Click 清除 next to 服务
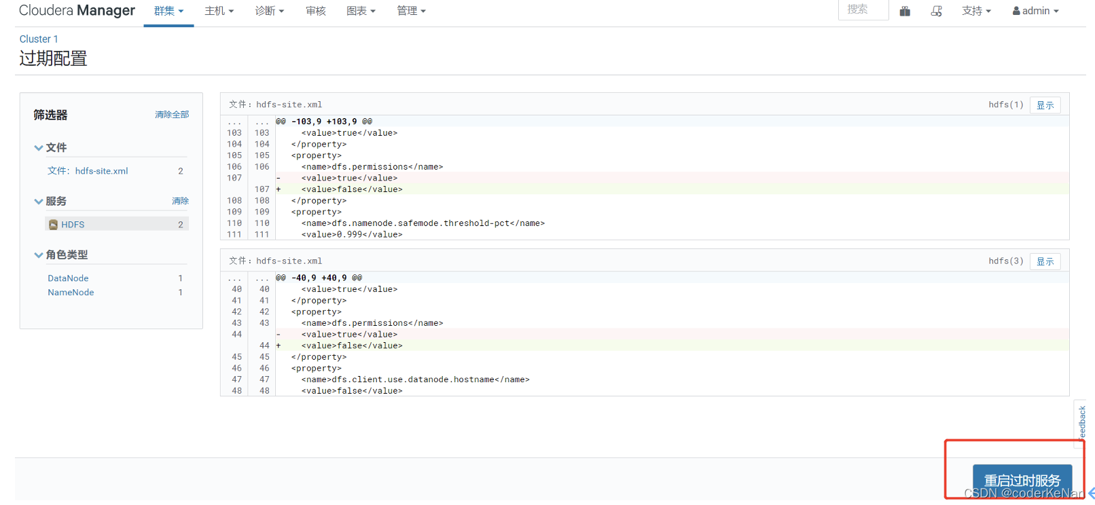Viewport: 1095px width, 505px height. tap(180, 201)
